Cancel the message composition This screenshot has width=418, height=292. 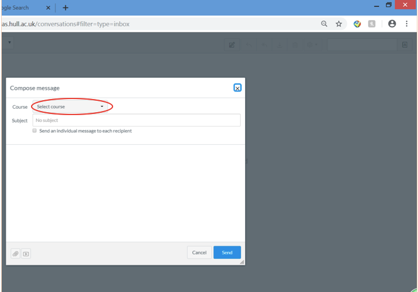tap(199, 252)
